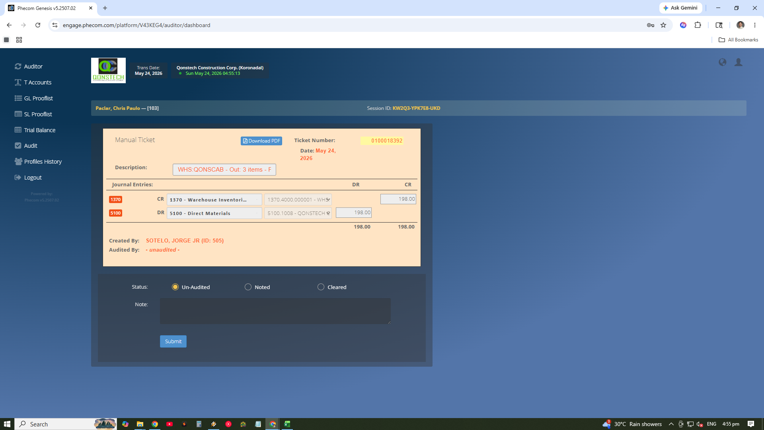This screenshot has height=430, width=764.
Task: Submit the audit status form
Action: click(173, 341)
